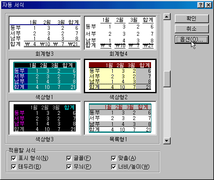Click the help question mark button
Screen dimensions: 214x180
201,5
